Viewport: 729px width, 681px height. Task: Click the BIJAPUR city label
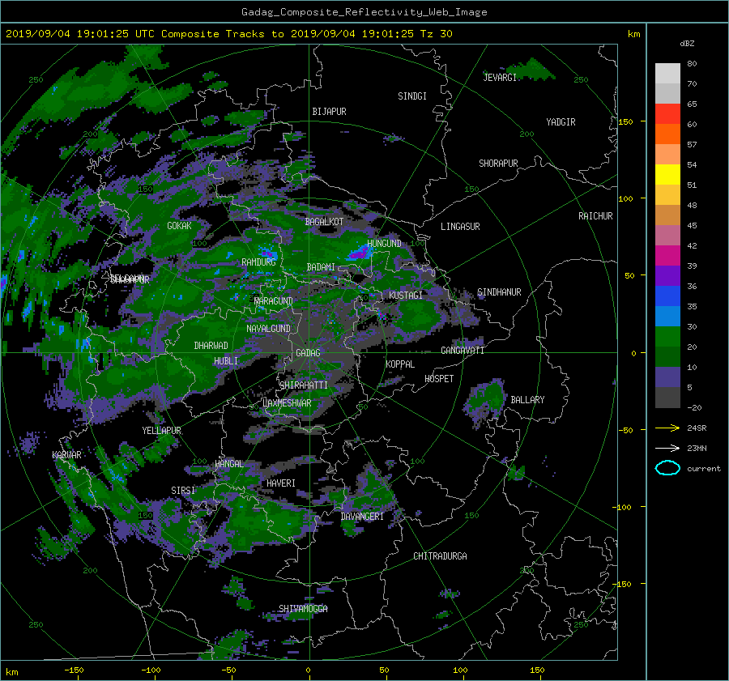[329, 112]
